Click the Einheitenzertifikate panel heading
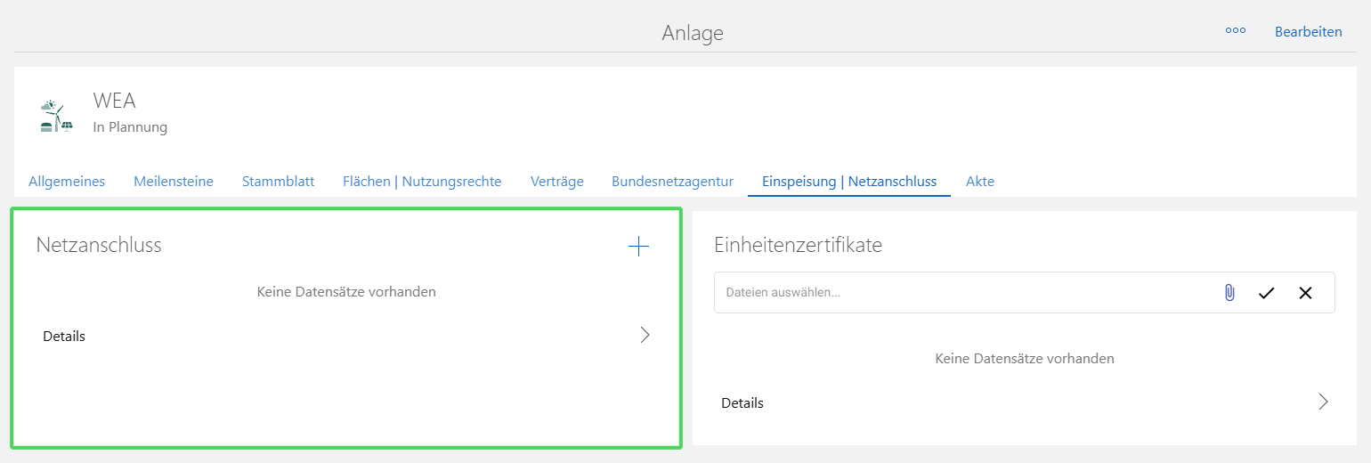 [x=799, y=245]
